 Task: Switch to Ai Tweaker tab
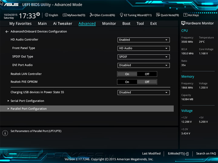pos(63,24)
